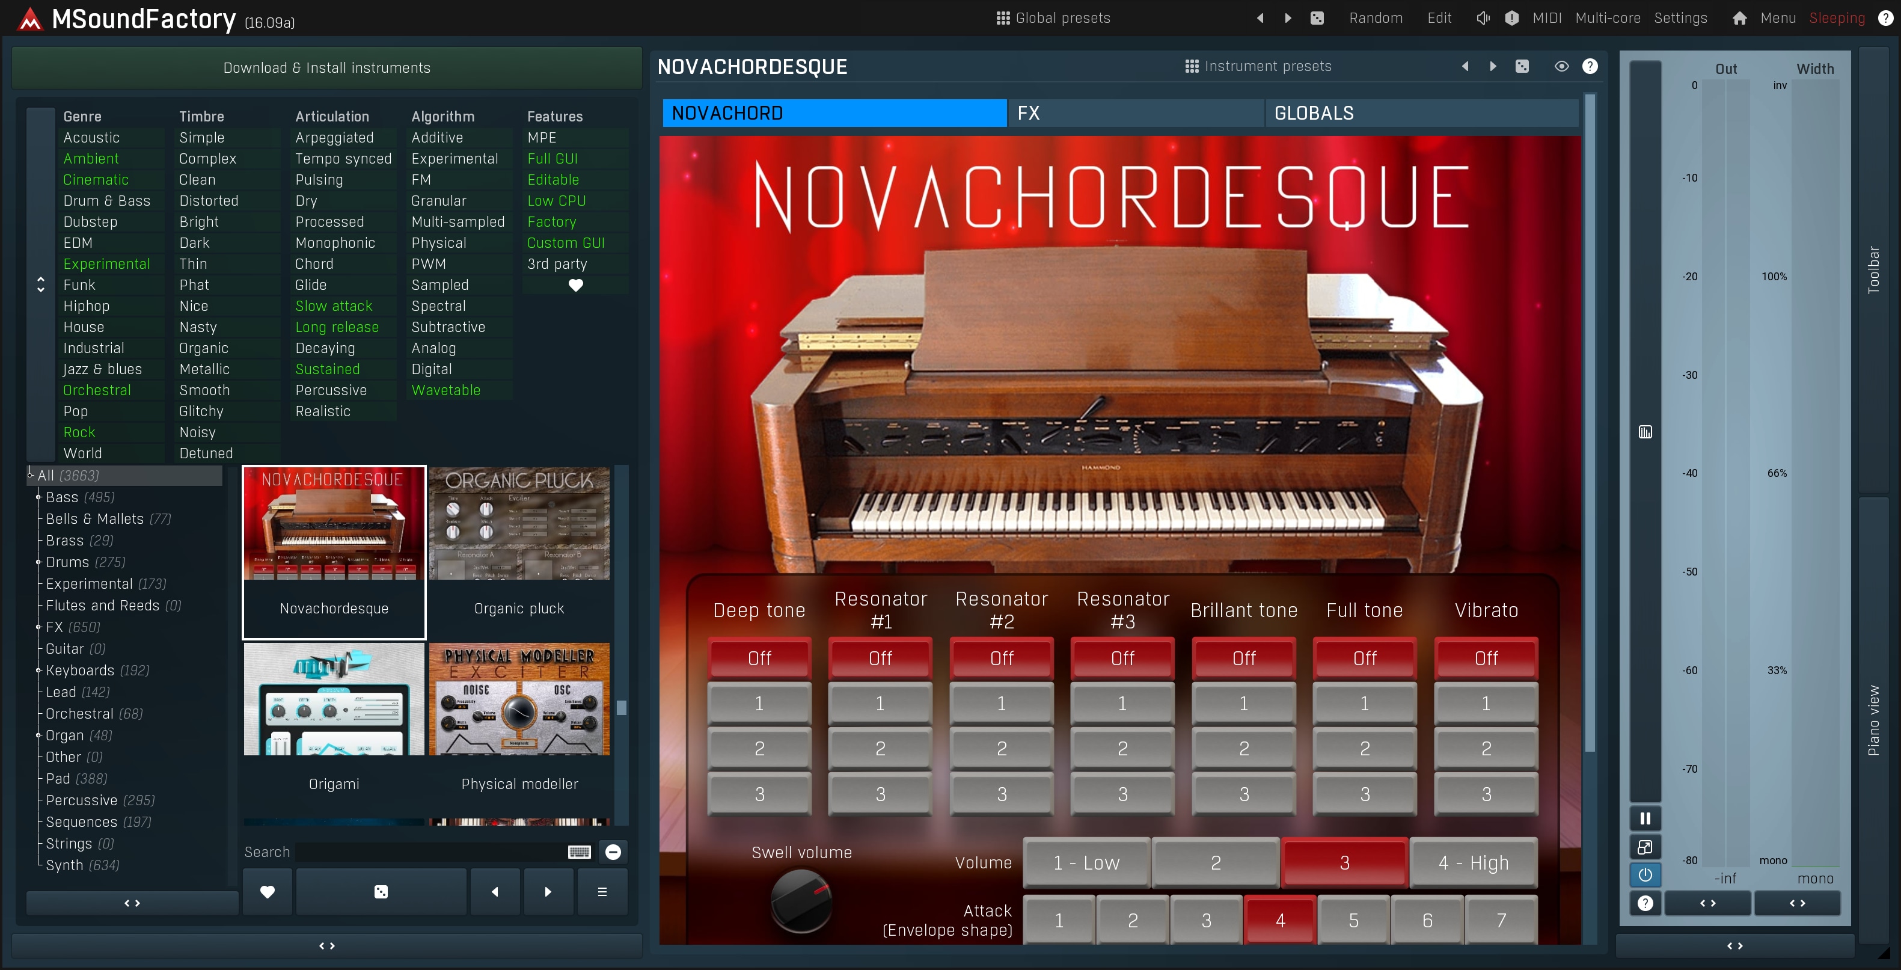Set Brillant tone to 1

(1243, 704)
